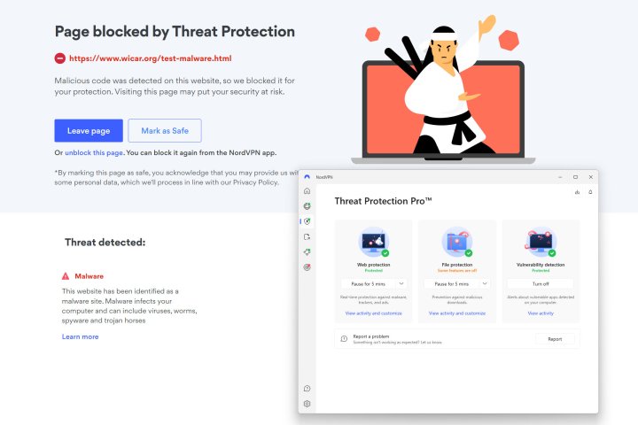Open NordVPN settings gear icon

307,404
